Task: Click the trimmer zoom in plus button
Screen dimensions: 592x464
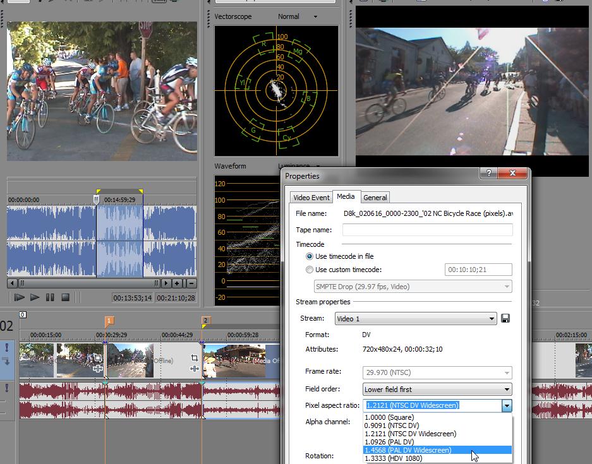Action: 177,283
